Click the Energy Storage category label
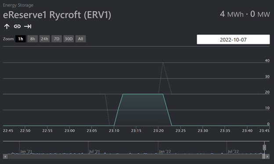 tap(18, 5)
